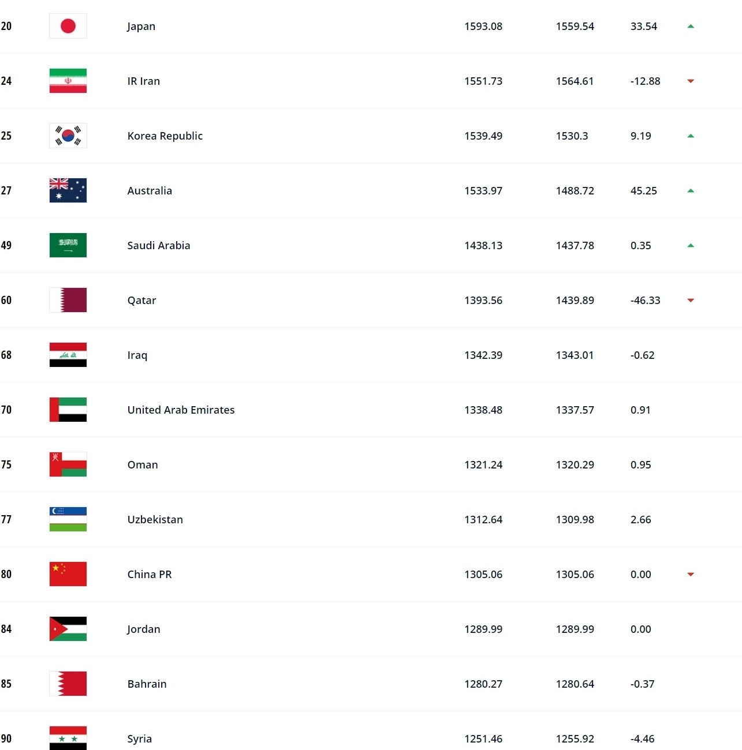Click IR Iran's red down arrow indicator
Screen dimensions: 742x750
click(691, 81)
